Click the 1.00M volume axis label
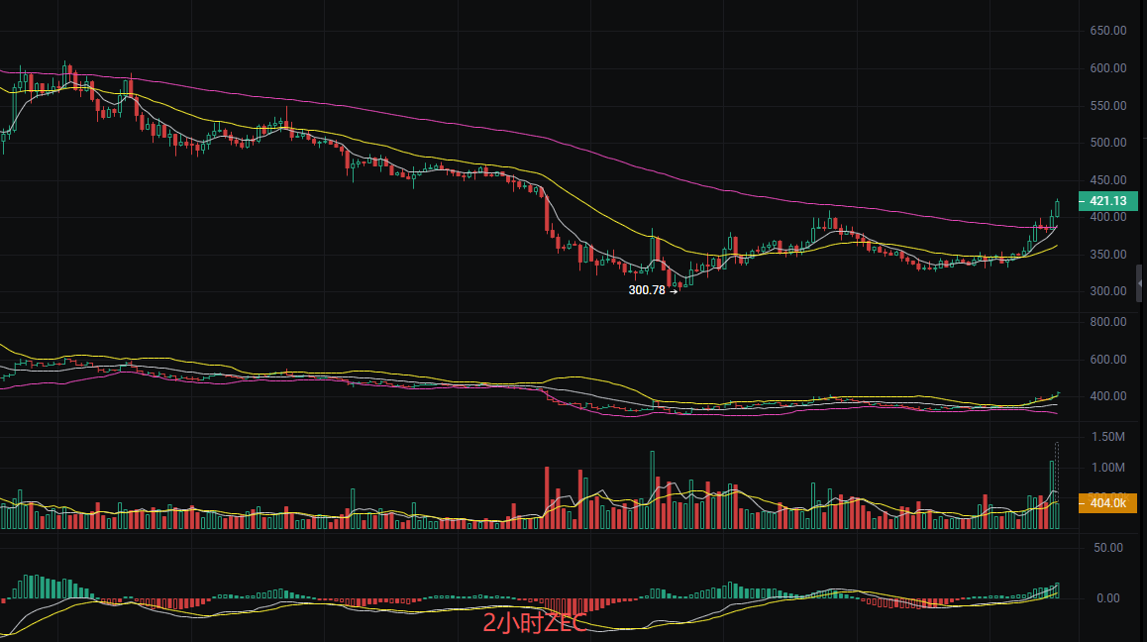The height and width of the screenshot is (642, 1147). coord(1107,468)
